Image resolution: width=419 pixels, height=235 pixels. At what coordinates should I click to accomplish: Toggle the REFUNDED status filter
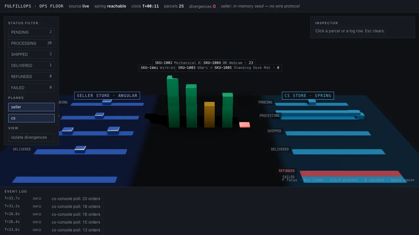coord(31,76)
